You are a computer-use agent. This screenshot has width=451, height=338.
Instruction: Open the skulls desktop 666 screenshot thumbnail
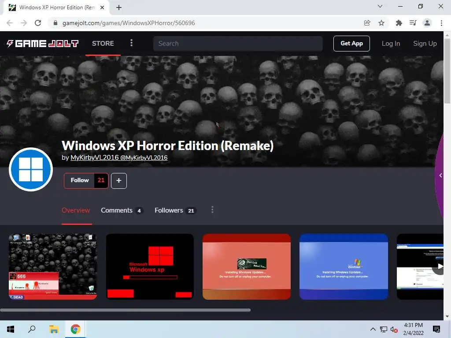pos(53,267)
